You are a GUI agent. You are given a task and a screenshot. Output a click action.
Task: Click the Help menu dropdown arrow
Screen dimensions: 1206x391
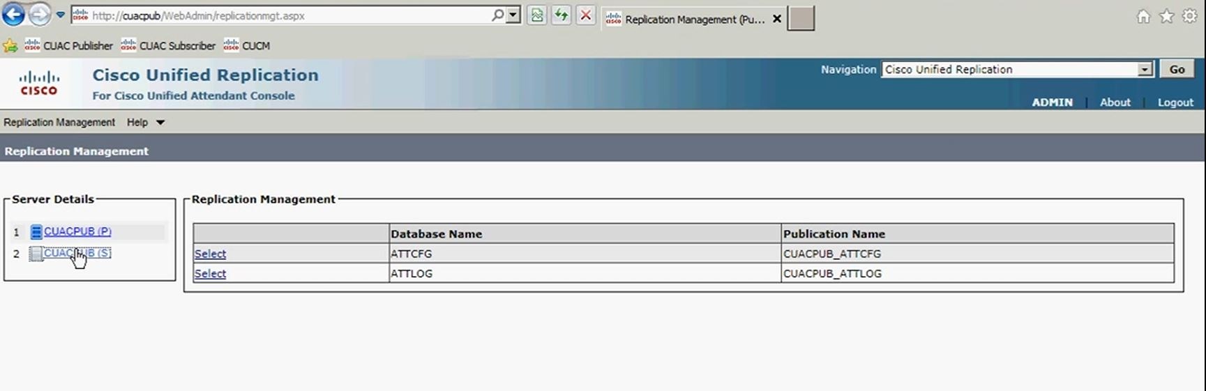[x=160, y=123]
